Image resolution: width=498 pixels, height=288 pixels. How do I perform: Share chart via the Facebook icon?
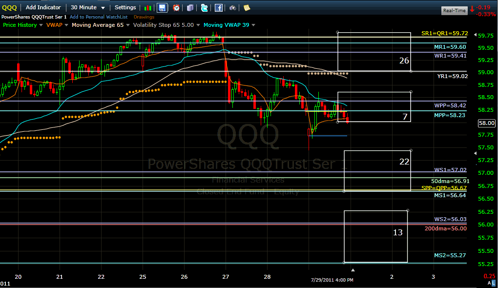click(x=219, y=8)
